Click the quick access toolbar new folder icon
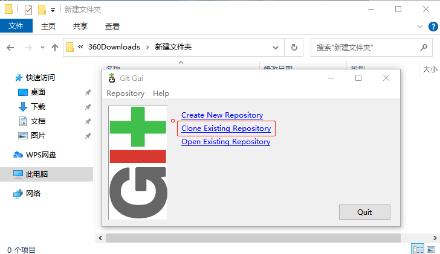 pos(42,10)
